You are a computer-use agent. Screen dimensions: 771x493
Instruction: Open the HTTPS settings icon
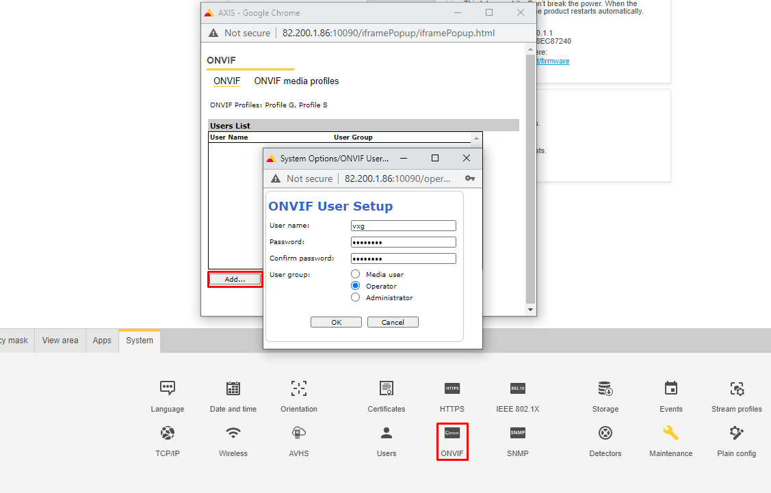click(x=452, y=389)
